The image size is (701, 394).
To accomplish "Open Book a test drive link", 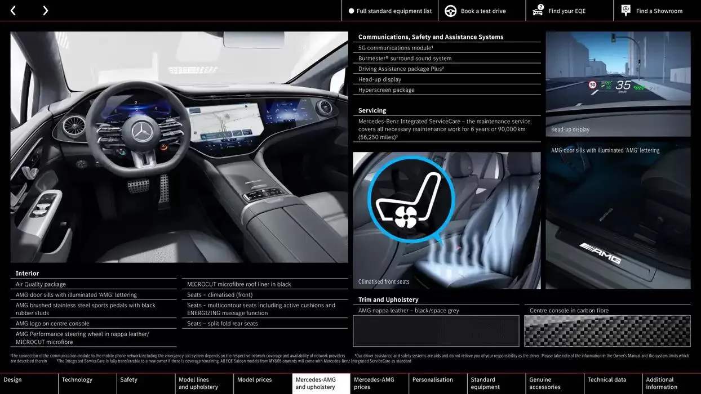I will pos(482,11).
